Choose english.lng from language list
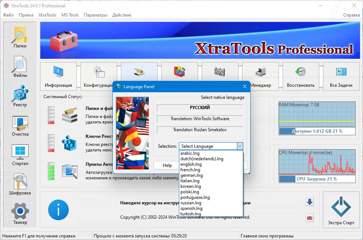Viewport: 363px width, 240px height. click(191, 164)
